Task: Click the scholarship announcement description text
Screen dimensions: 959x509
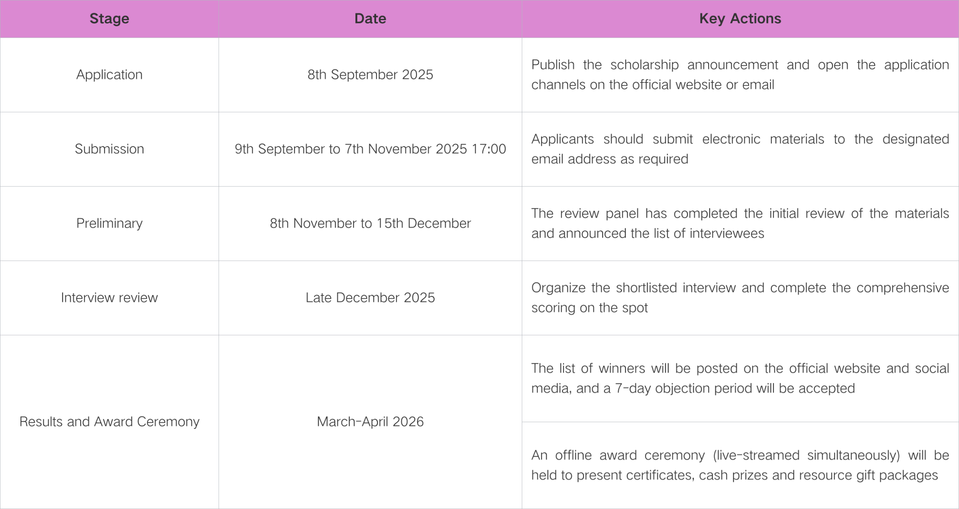Action: pos(740,75)
